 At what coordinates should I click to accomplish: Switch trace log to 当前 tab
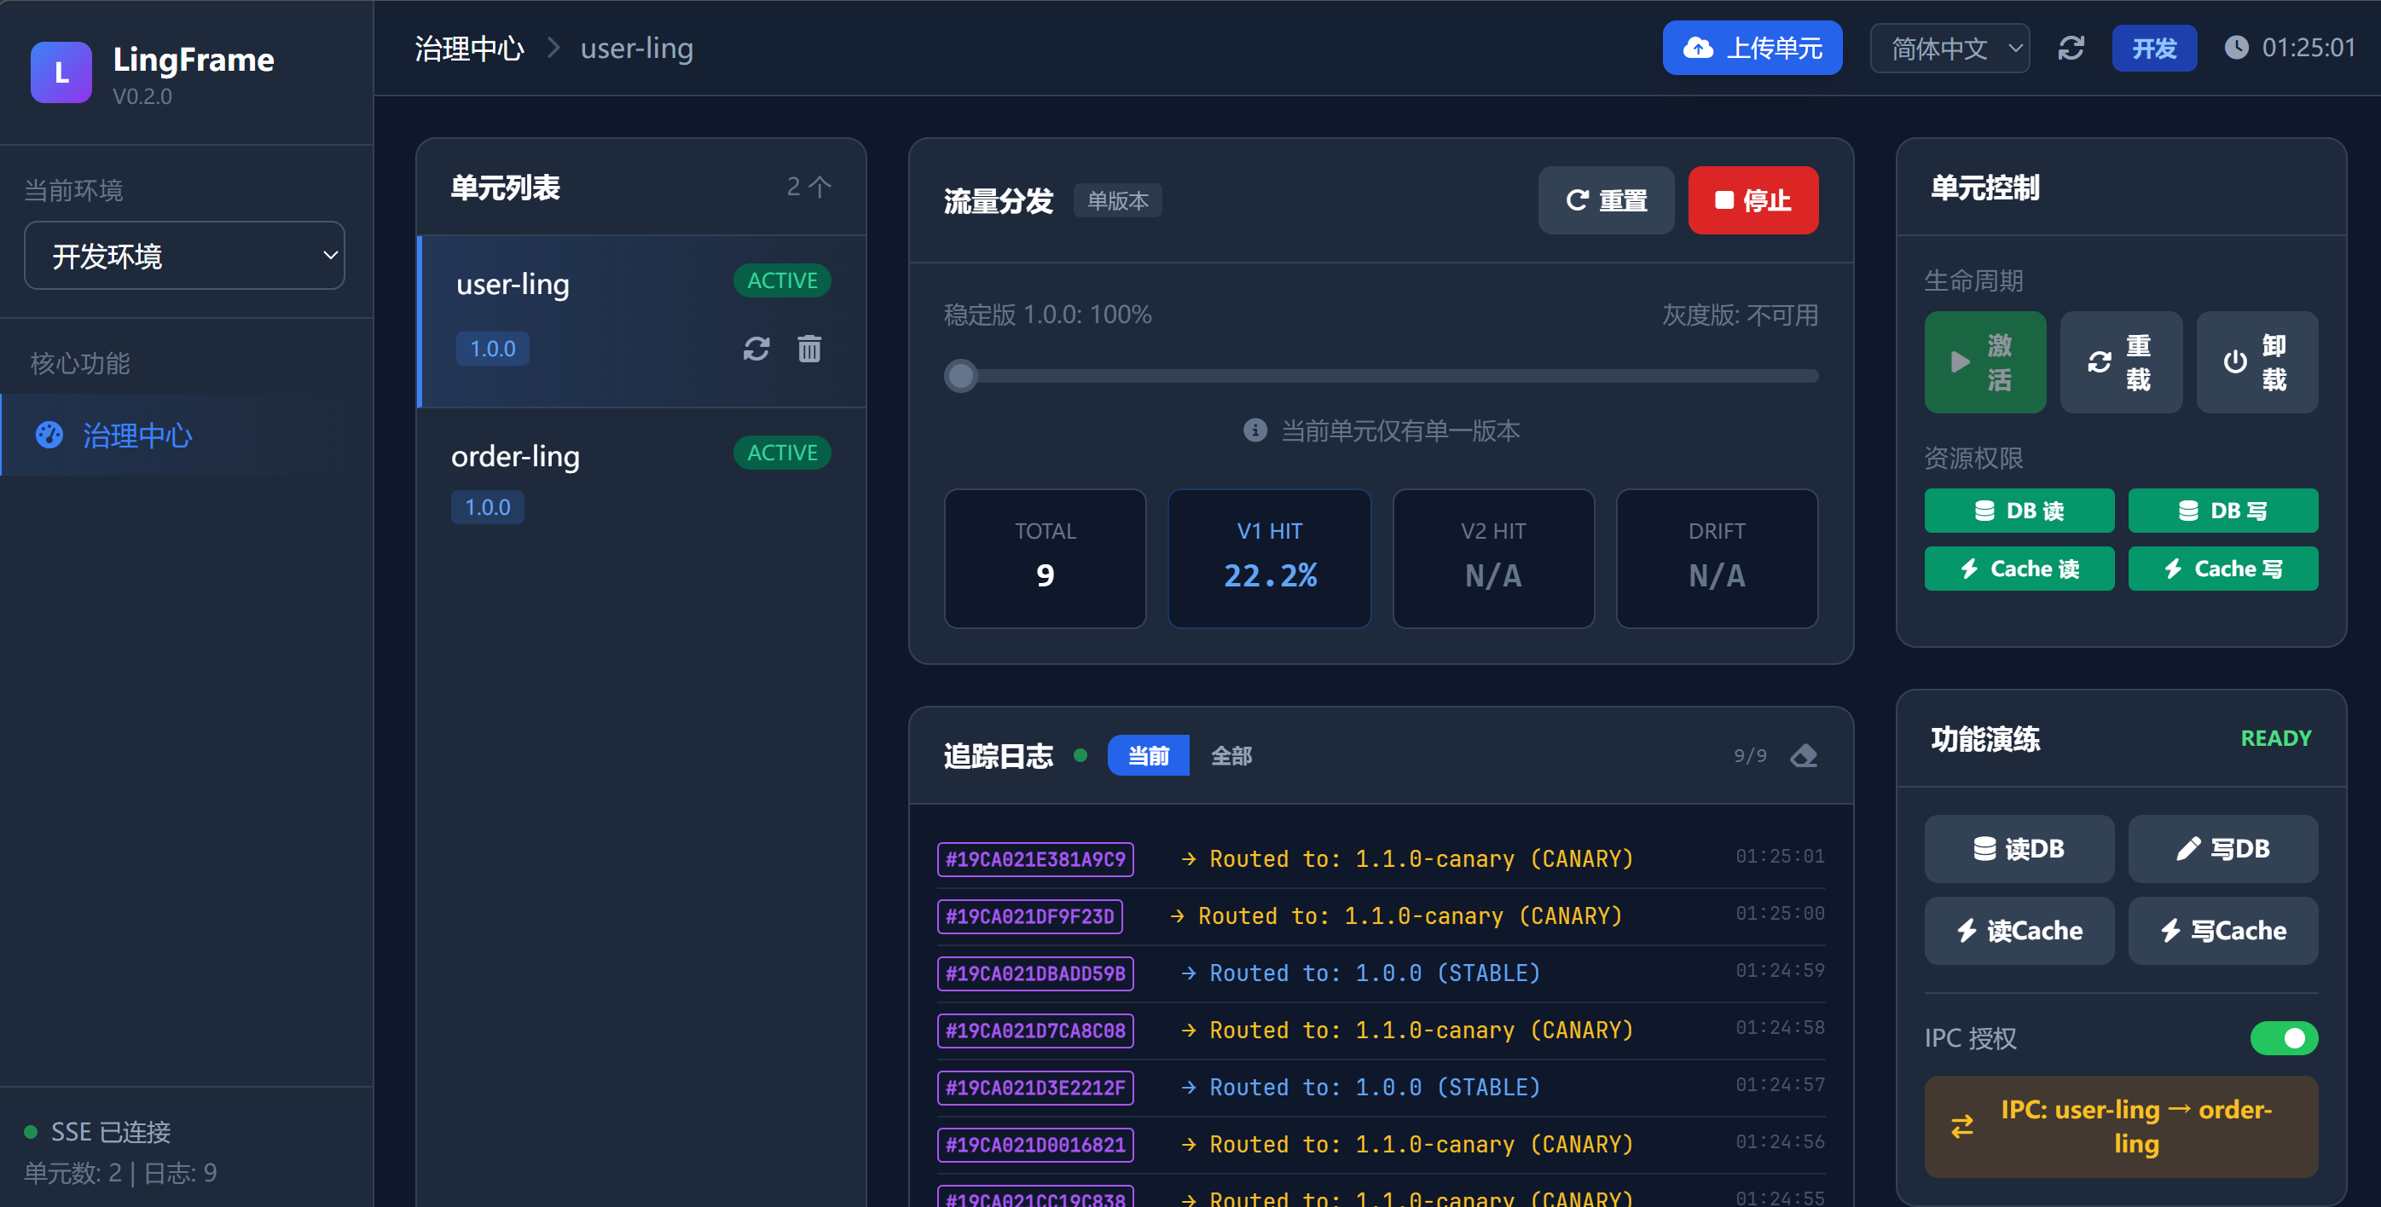(x=1148, y=756)
